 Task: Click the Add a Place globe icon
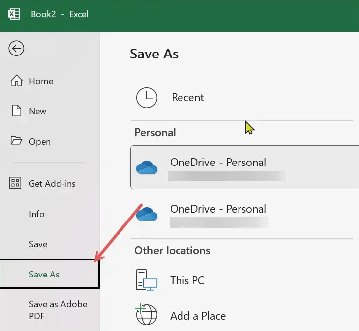click(x=146, y=315)
